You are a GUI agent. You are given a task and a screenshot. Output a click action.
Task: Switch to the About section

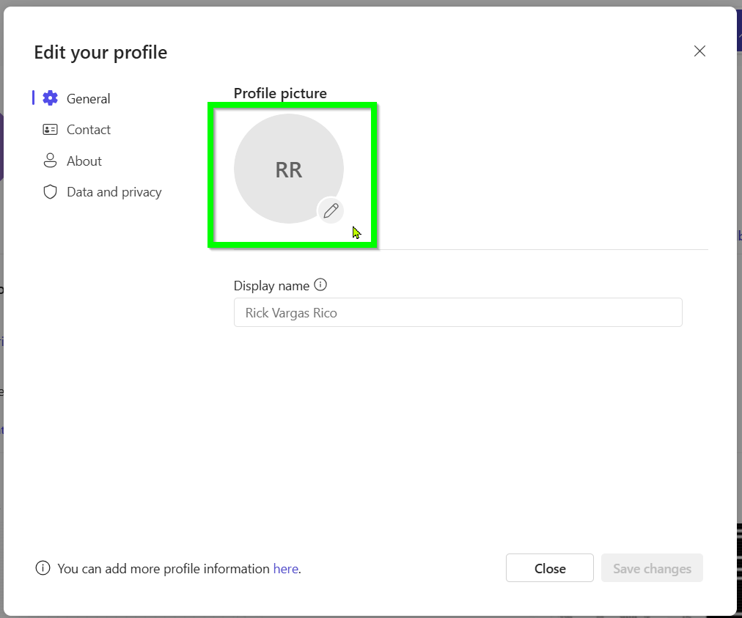coord(83,161)
